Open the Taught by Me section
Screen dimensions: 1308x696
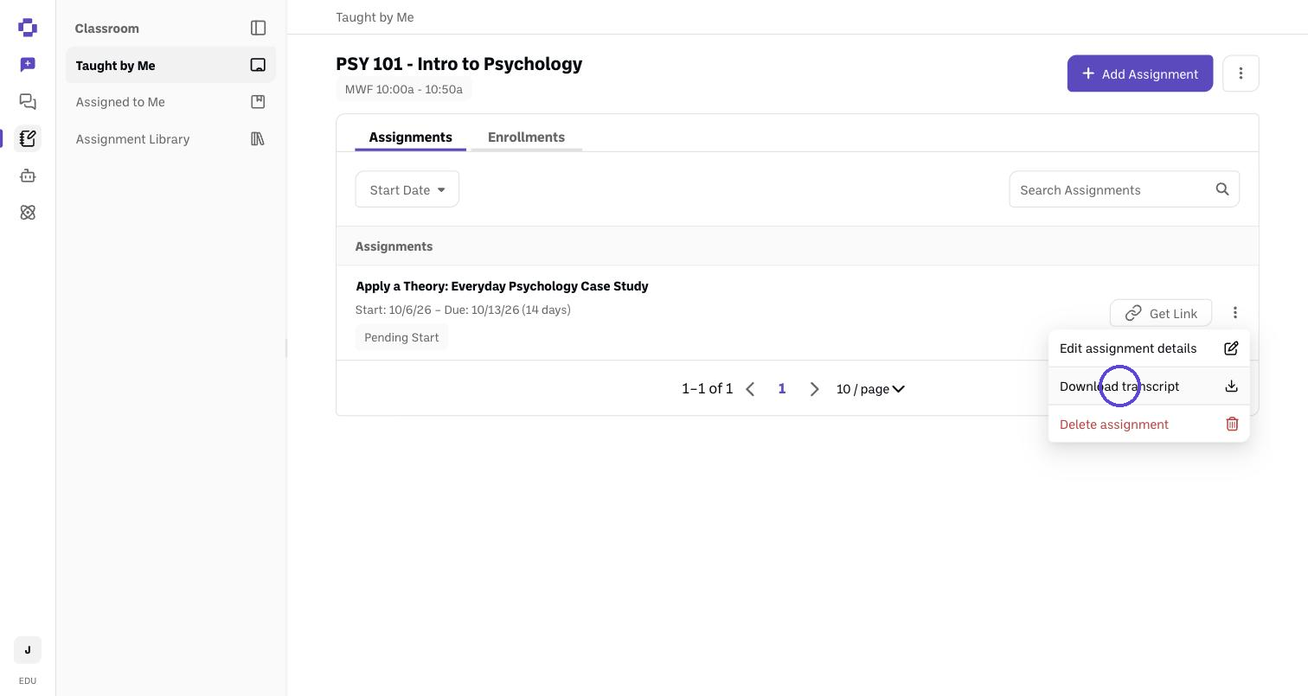[170, 66]
